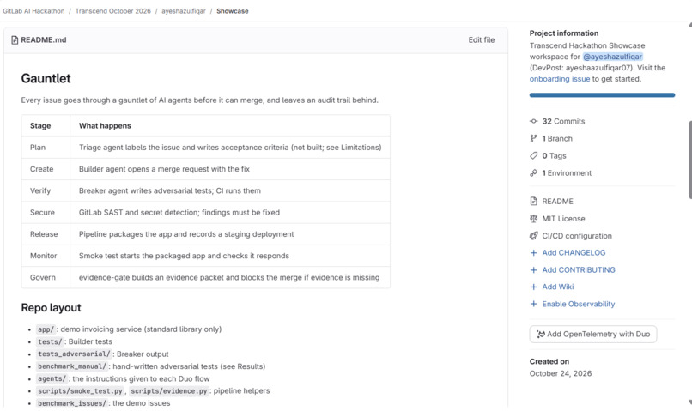
Task: Open the GitLab AI Hackathon breadcrumb
Action: (33, 11)
